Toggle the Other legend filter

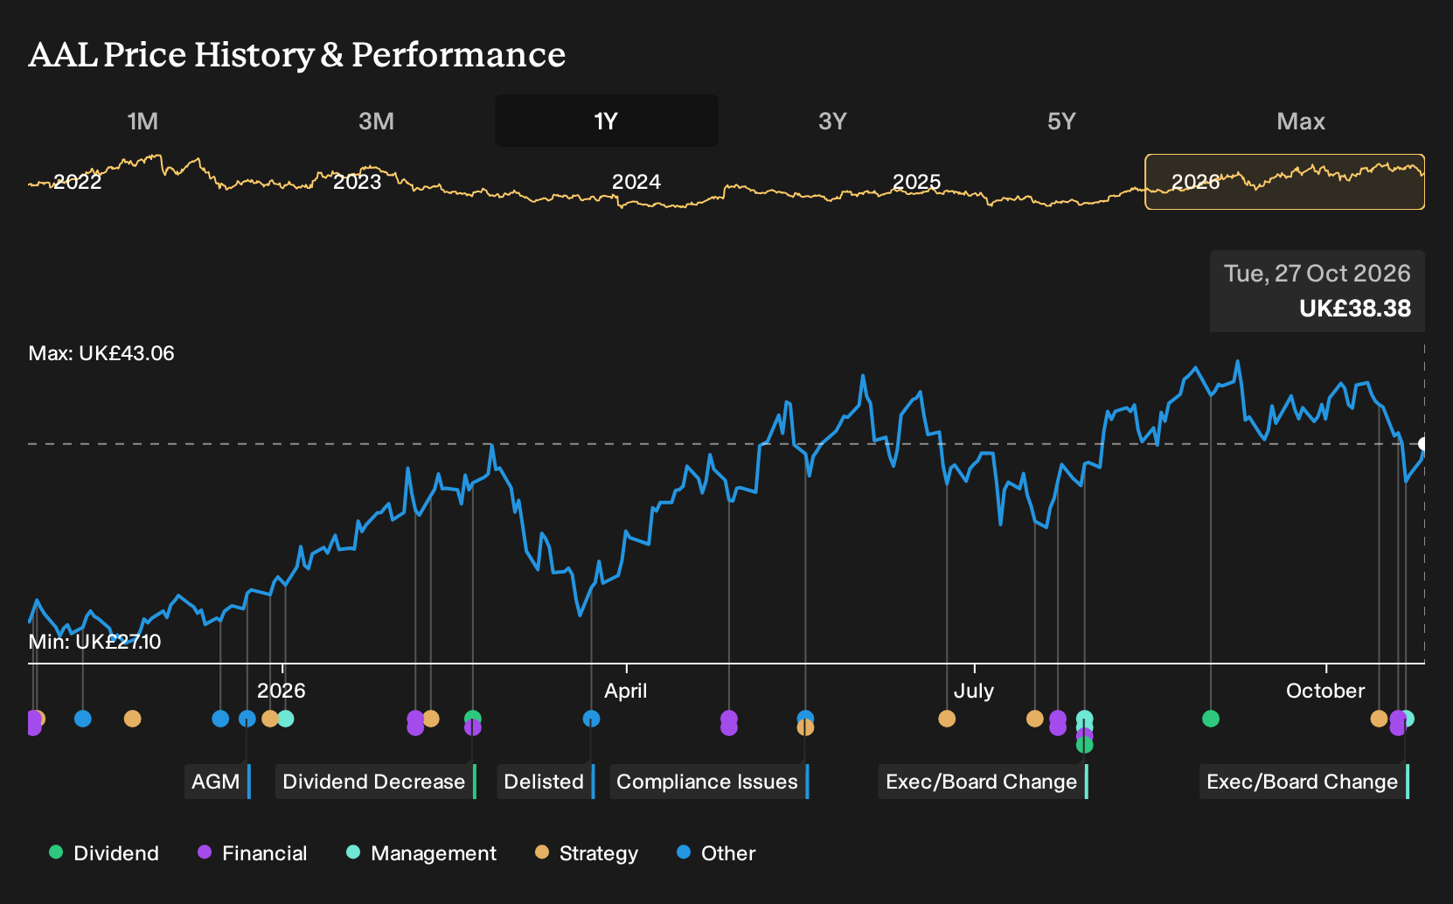pos(716,853)
